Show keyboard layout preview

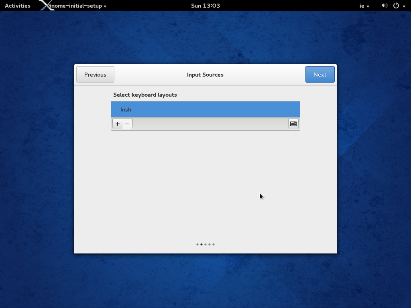click(293, 124)
